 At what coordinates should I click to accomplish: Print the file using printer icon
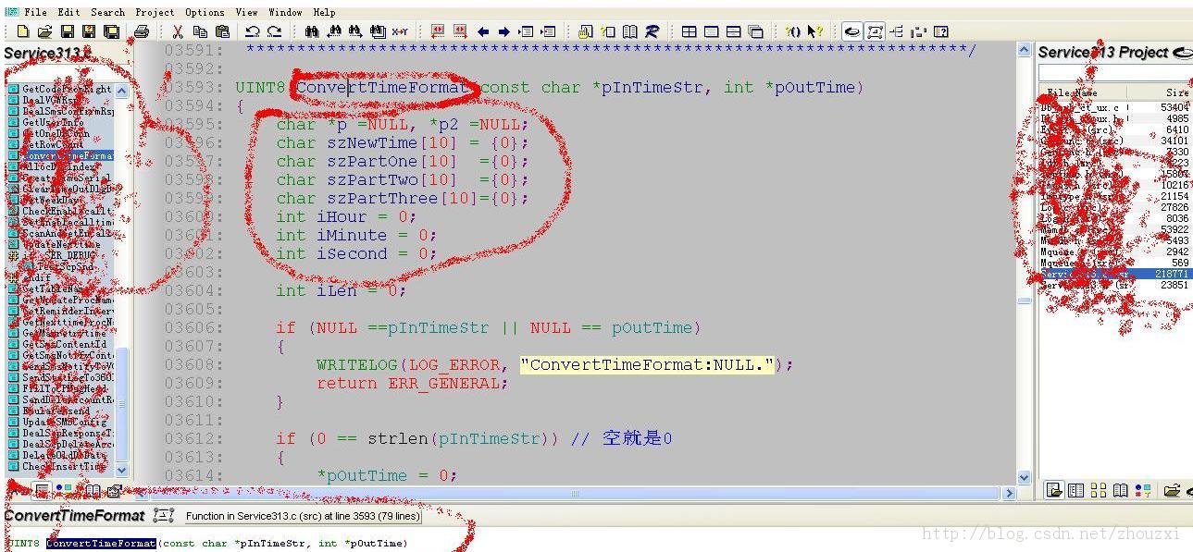(x=142, y=31)
